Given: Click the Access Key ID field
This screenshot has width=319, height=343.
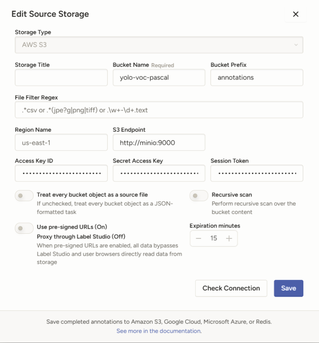Looking at the screenshot, I should tap(61, 173).
